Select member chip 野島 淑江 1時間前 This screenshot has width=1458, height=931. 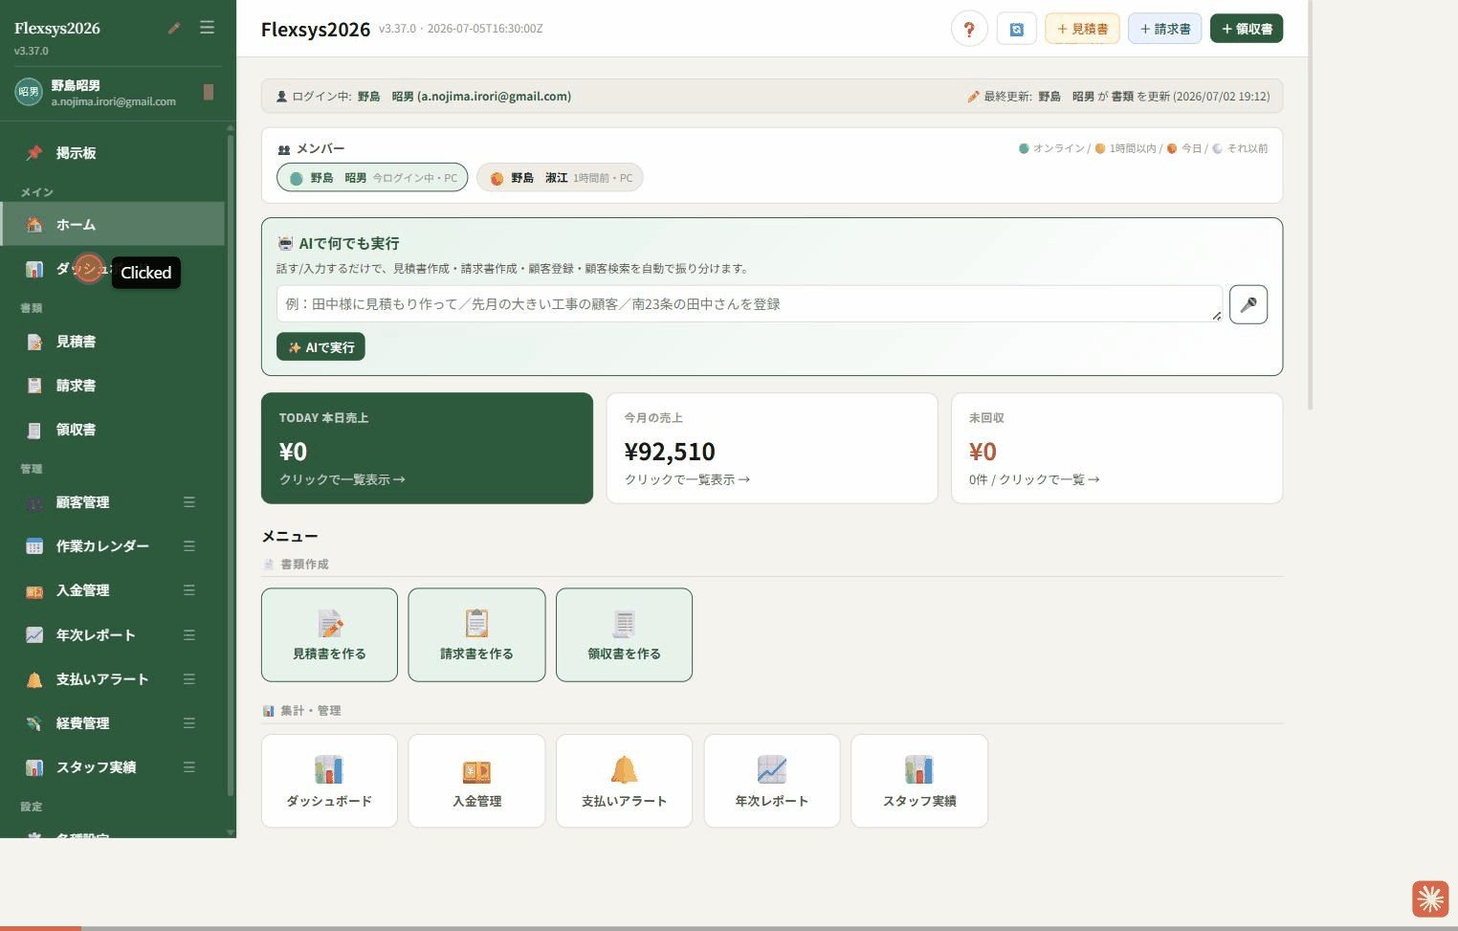(560, 178)
